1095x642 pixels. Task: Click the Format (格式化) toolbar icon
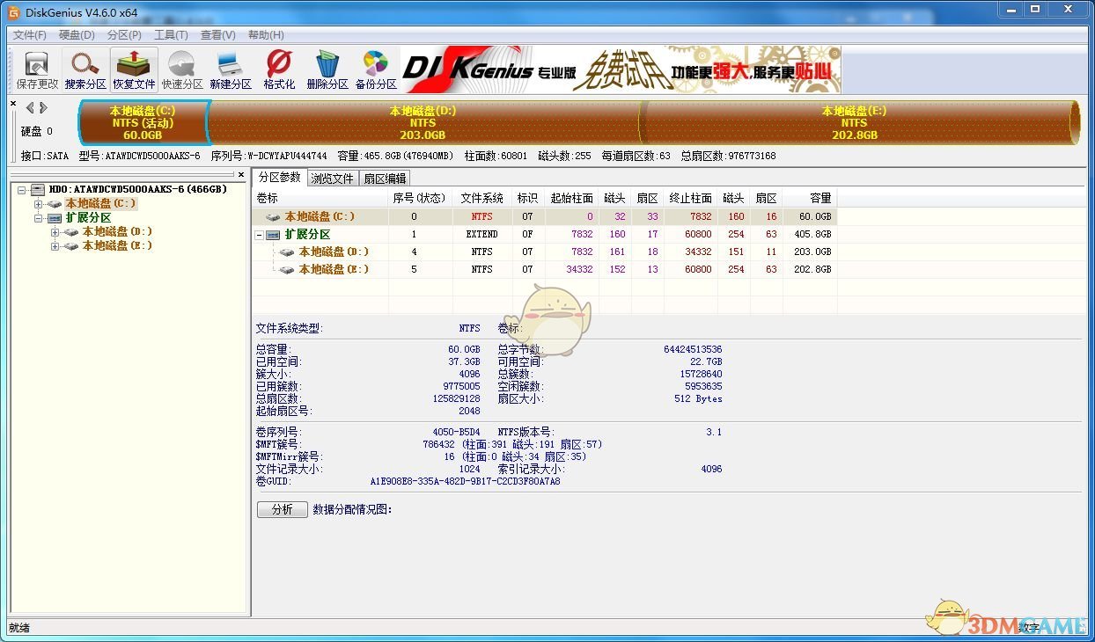click(x=279, y=69)
